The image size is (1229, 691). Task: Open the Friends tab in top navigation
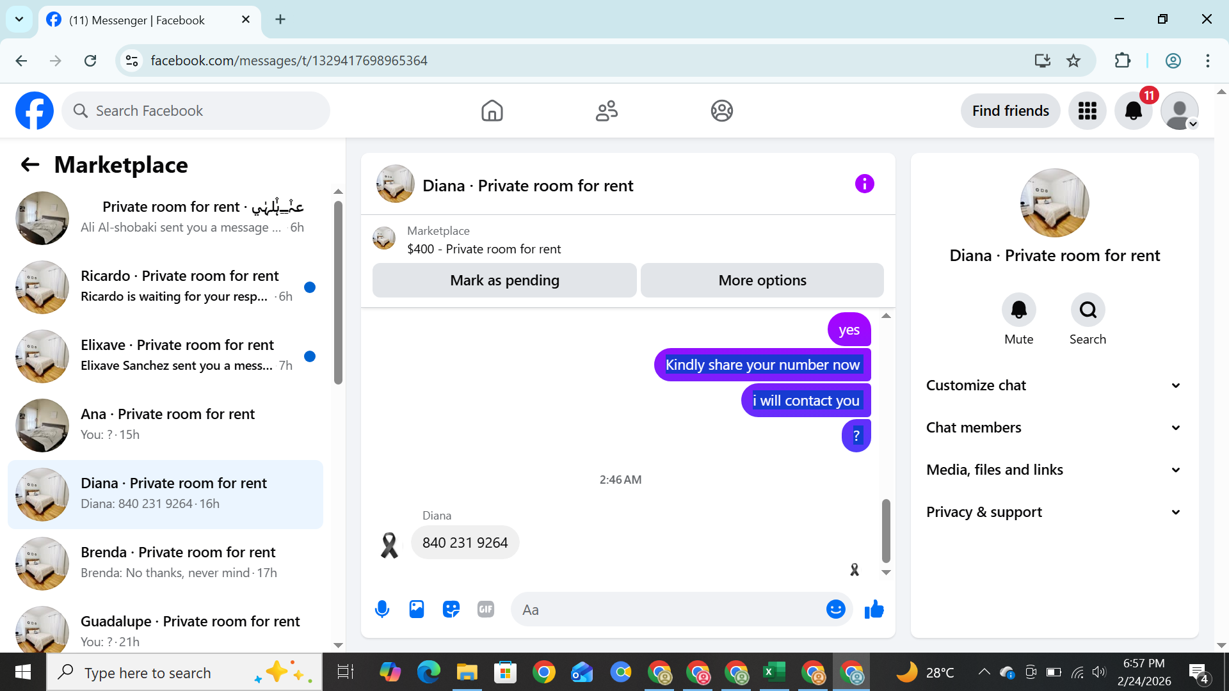point(606,111)
